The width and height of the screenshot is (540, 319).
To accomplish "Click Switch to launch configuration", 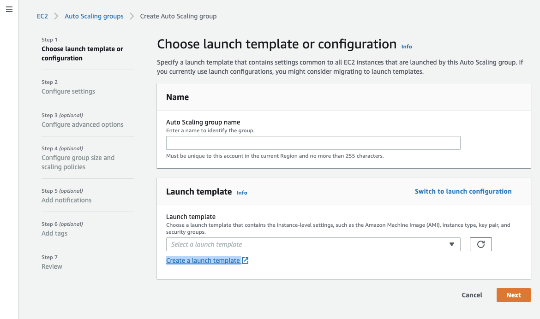I will point(463,191).
